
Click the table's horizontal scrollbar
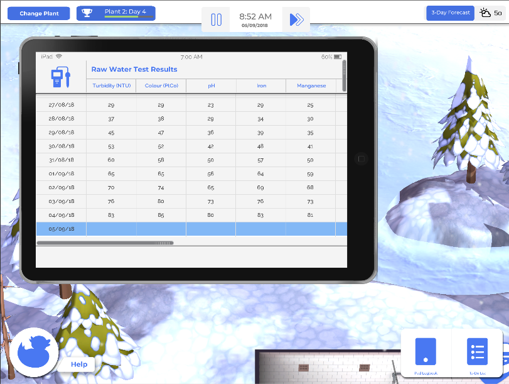coord(105,243)
